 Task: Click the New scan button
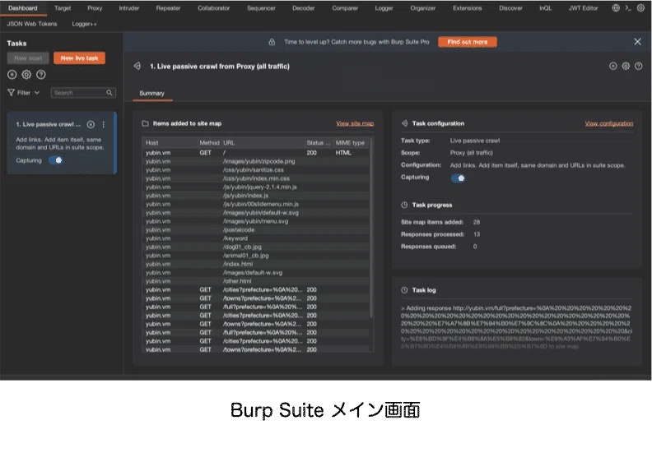(28, 58)
